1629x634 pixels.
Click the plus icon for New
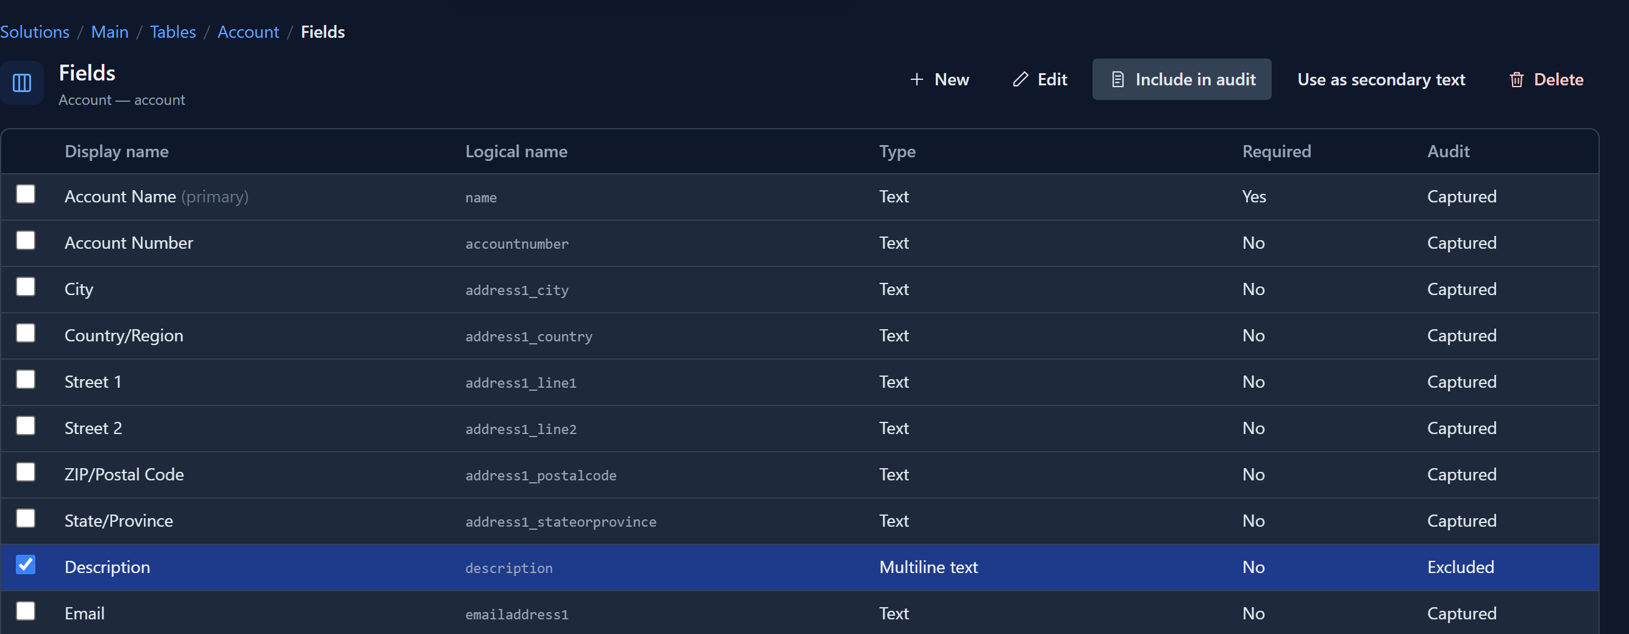(x=916, y=80)
